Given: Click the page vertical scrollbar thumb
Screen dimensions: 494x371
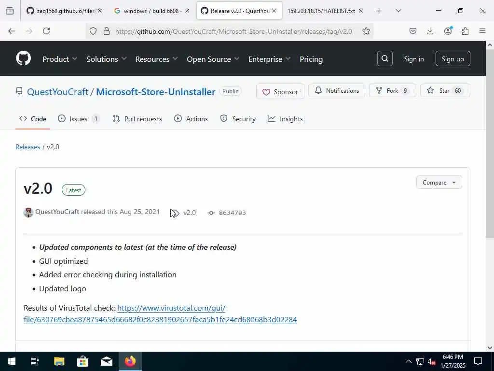Looking at the screenshot, I should point(490,143).
